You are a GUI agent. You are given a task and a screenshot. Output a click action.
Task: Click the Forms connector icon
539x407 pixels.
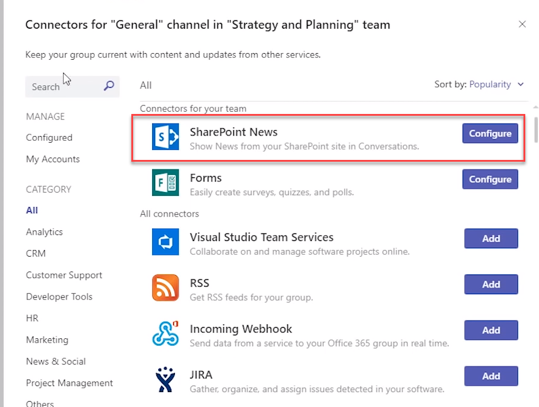pyautogui.click(x=165, y=183)
